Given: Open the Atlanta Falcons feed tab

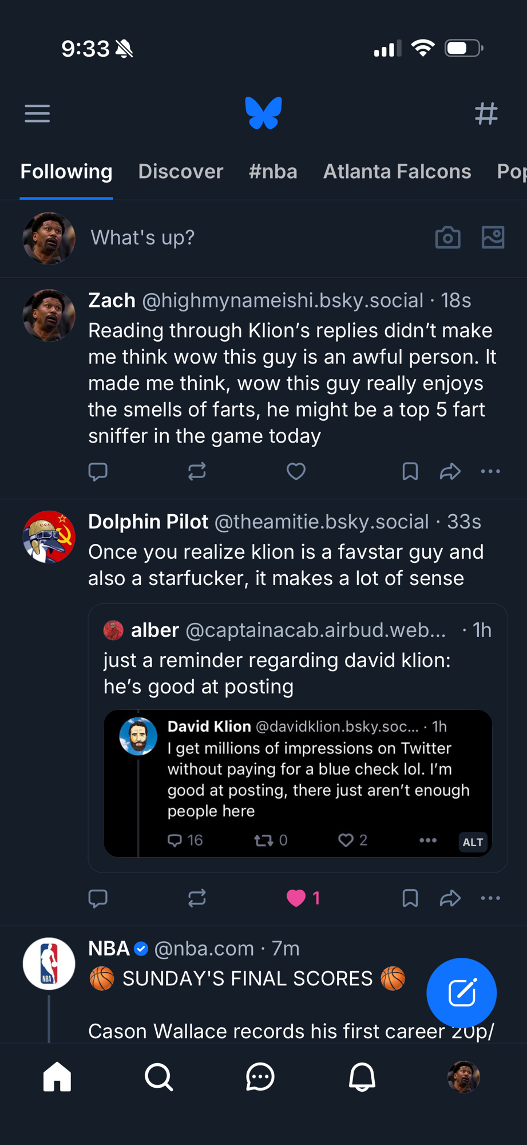Looking at the screenshot, I should click(x=397, y=172).
